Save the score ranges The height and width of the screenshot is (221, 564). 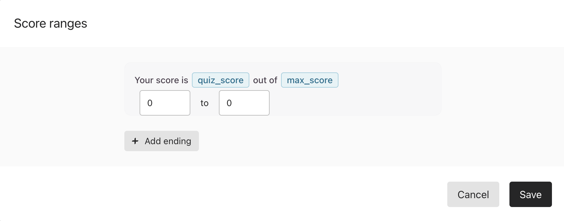point(531,194)
